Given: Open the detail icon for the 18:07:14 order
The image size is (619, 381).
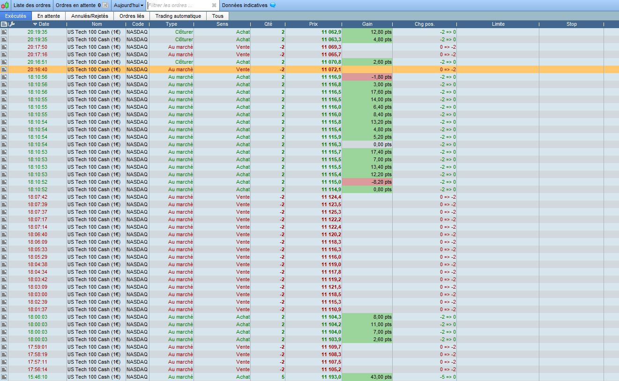Looking at the screenshot, I should (x=4, y=227).
